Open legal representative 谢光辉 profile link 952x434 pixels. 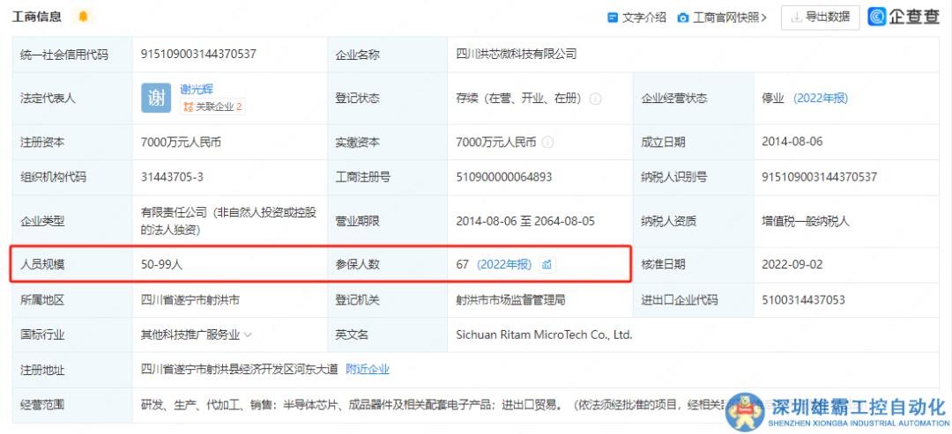point(197,89)
